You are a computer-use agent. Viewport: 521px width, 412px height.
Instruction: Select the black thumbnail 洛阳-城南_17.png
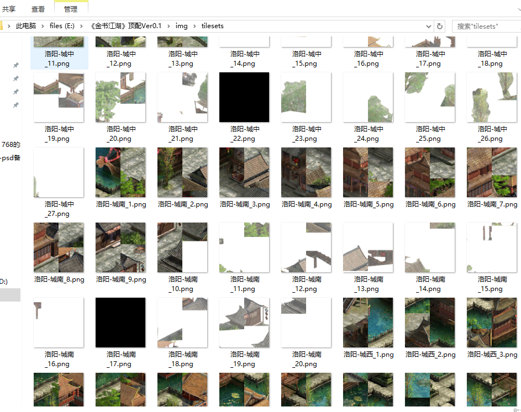tap(120, 323)
